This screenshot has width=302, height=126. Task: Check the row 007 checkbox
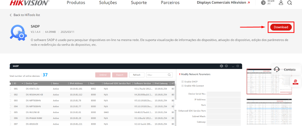coord(10,124)
